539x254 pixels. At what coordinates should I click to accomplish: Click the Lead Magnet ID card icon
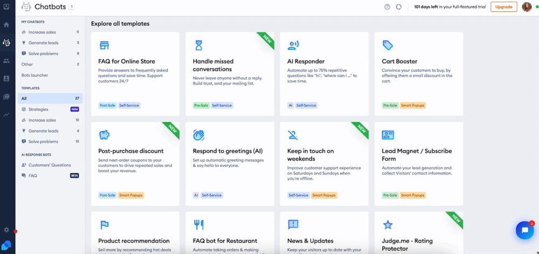pos(388,135)
